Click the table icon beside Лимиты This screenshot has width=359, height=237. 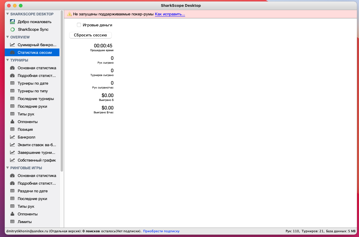click(12, 222)
